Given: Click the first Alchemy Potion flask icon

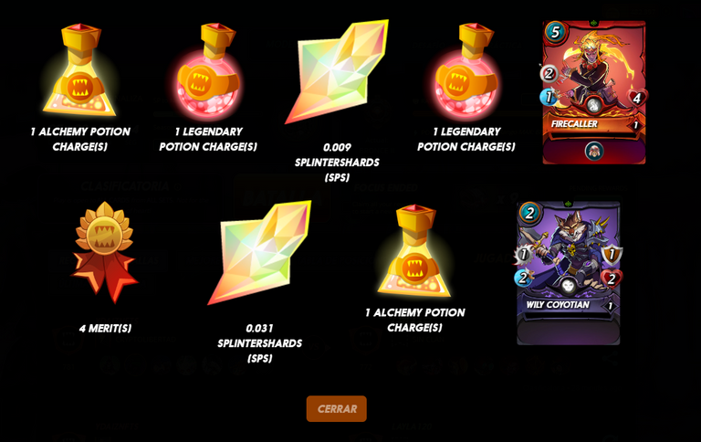Looking at the screenshot, I should tap(79, 70).
